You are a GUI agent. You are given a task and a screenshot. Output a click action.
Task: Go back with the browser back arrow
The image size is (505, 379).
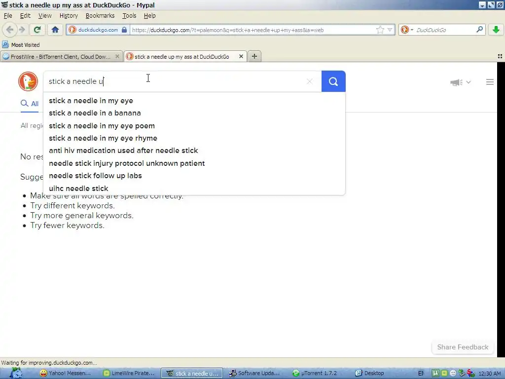pyautogui.click(x=10, y=30)
